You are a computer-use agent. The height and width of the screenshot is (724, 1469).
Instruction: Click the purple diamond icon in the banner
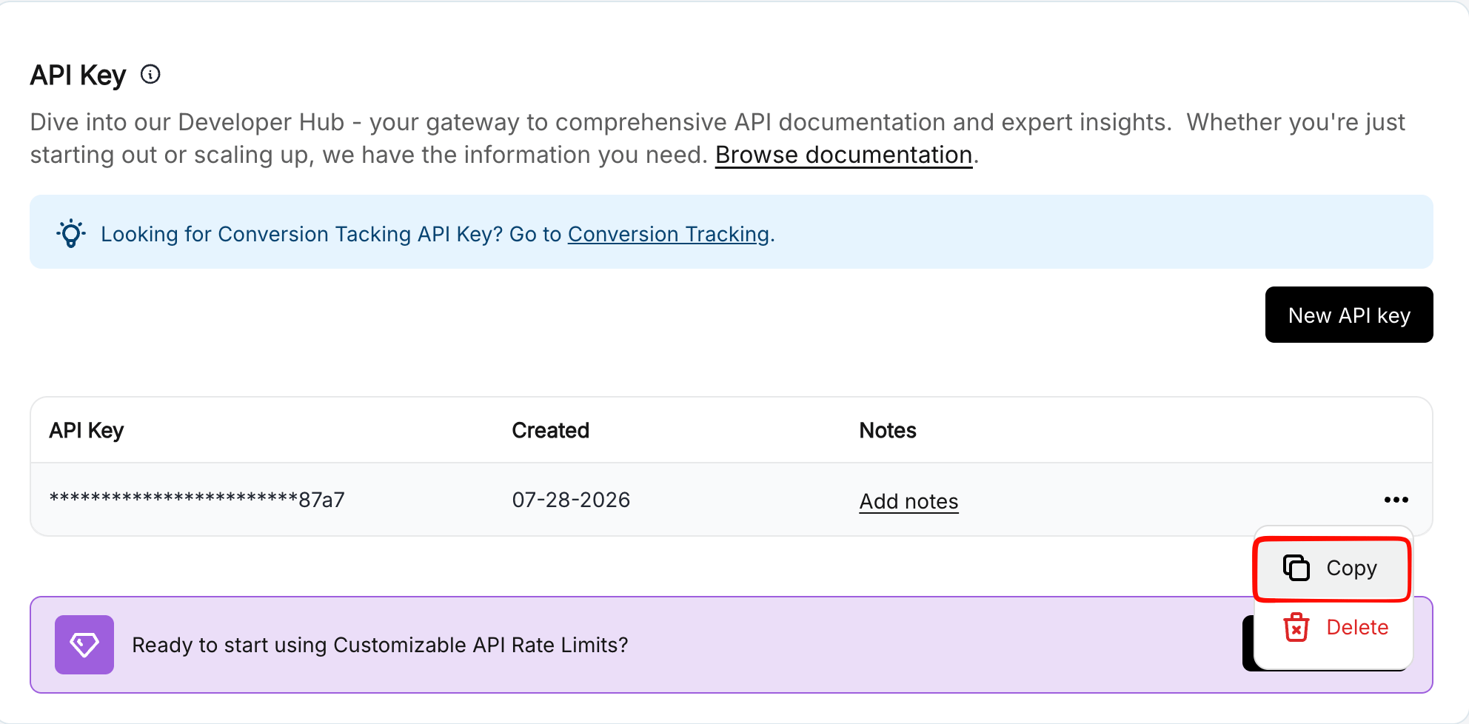click(x=84, y=645)
